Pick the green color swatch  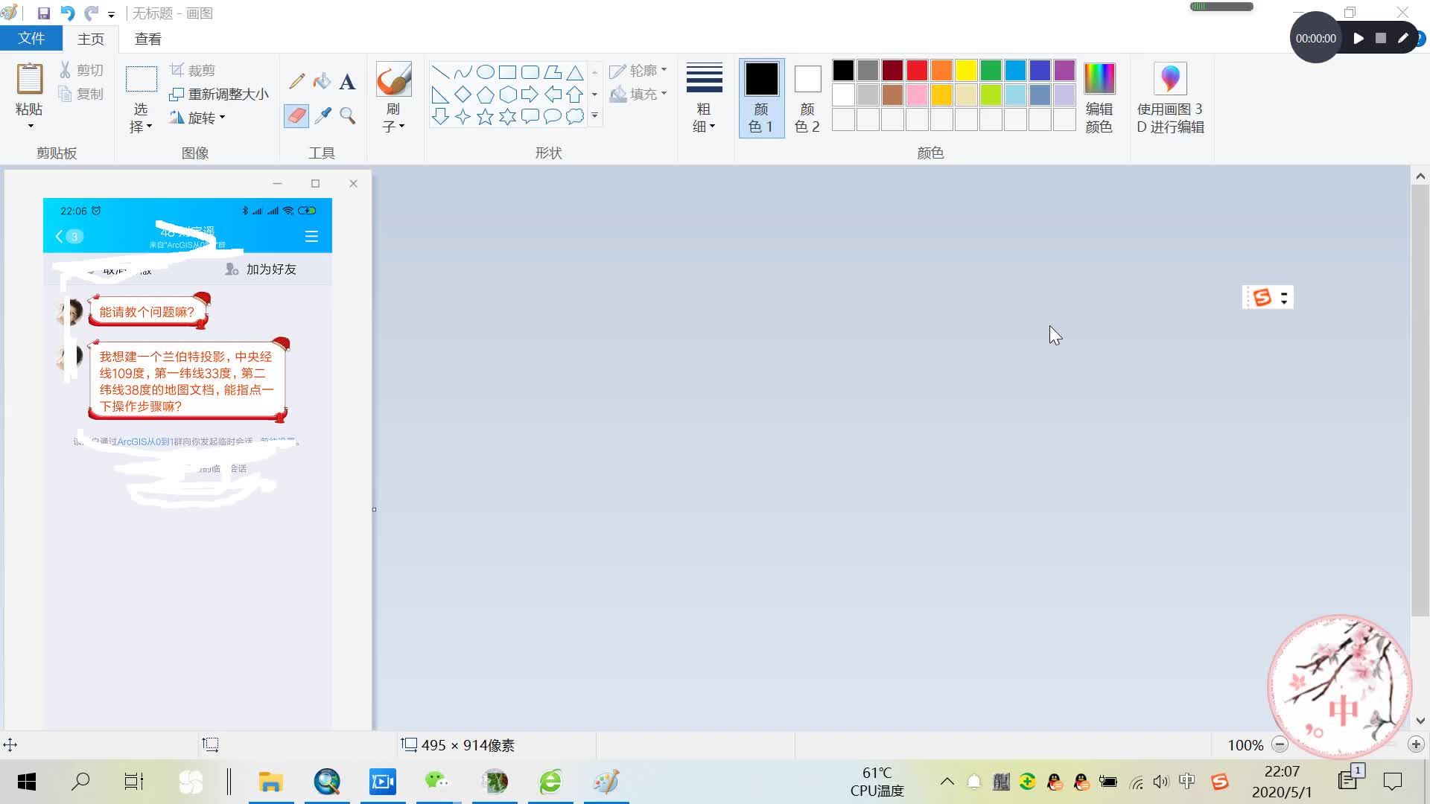(x=991, y=71)
